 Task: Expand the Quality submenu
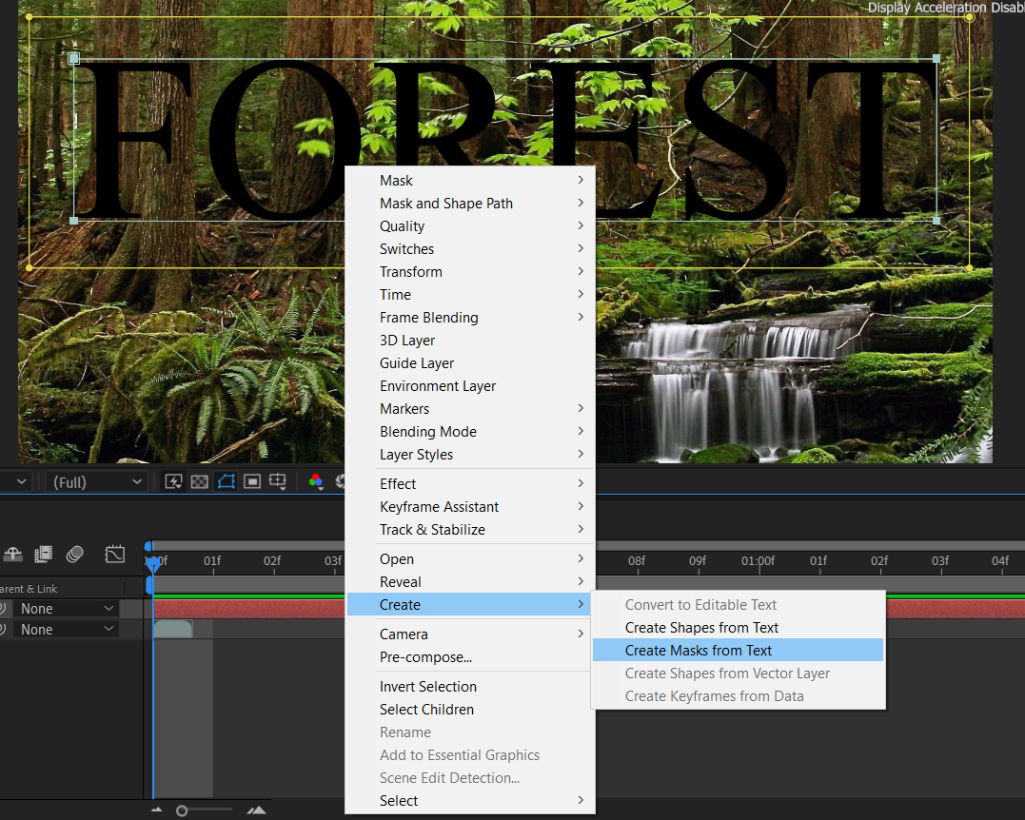tap(470, 226)
